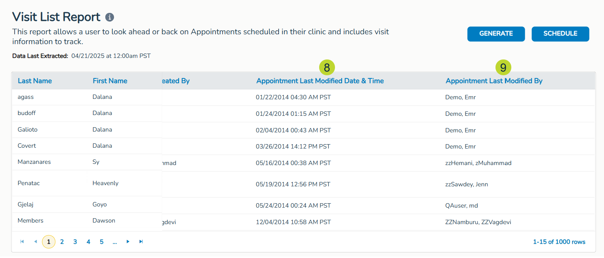This screenshot has height=258, width=604.
Task: Go to the previous page arrow
Action: pos(36,242)
